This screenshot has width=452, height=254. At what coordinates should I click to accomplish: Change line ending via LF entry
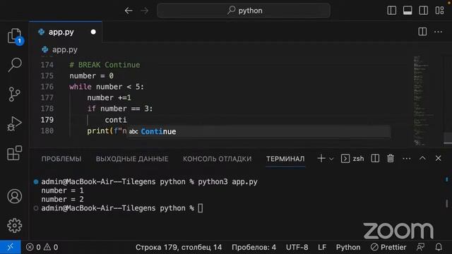tap(322, 247)
